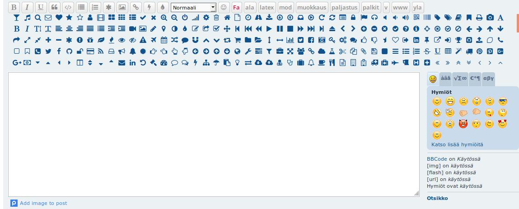
Task: Insert the printer icon
Action: [x=479, y=18]
